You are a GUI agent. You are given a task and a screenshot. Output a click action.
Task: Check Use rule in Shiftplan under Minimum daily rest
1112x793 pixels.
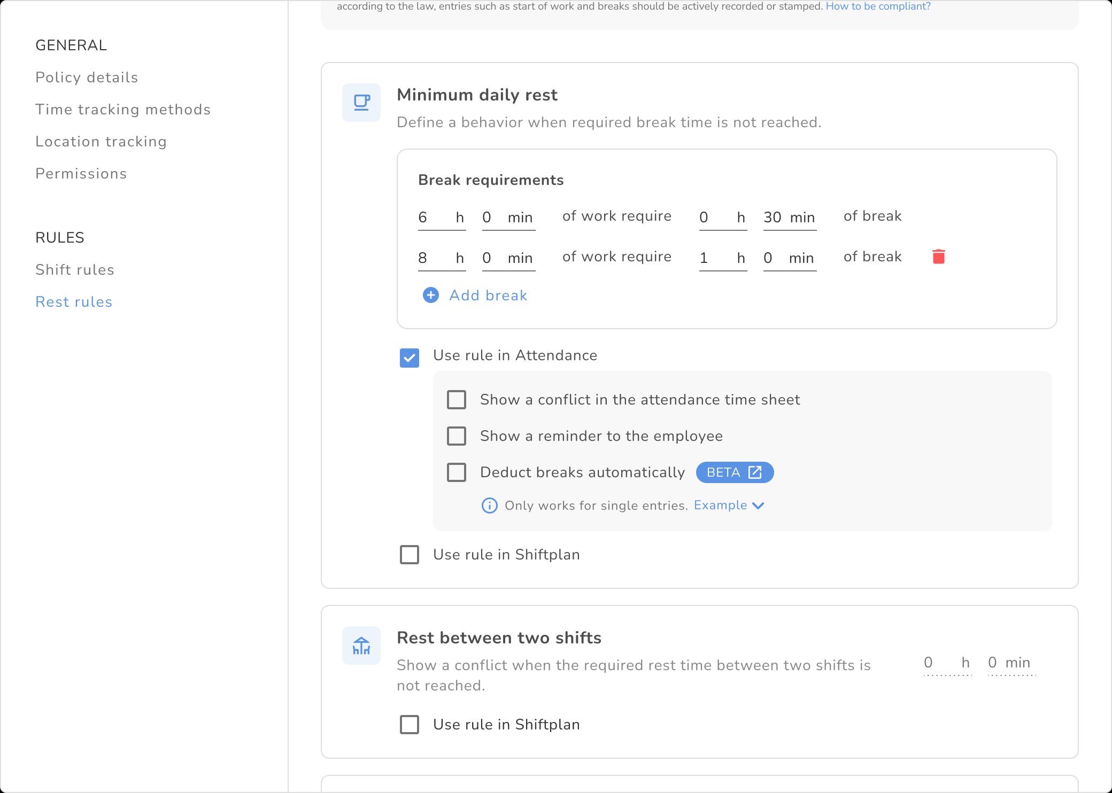[410, 555]
